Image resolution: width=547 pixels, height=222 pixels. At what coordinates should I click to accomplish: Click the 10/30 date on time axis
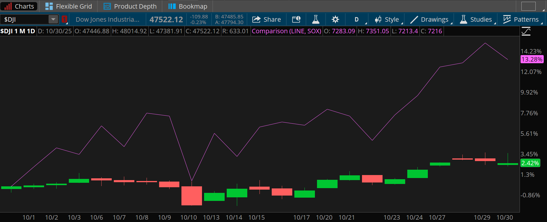pyautogui.click(x=505, y=218)
